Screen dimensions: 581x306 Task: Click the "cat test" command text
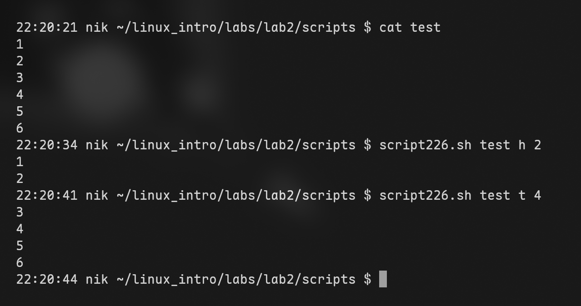(410, 27)
